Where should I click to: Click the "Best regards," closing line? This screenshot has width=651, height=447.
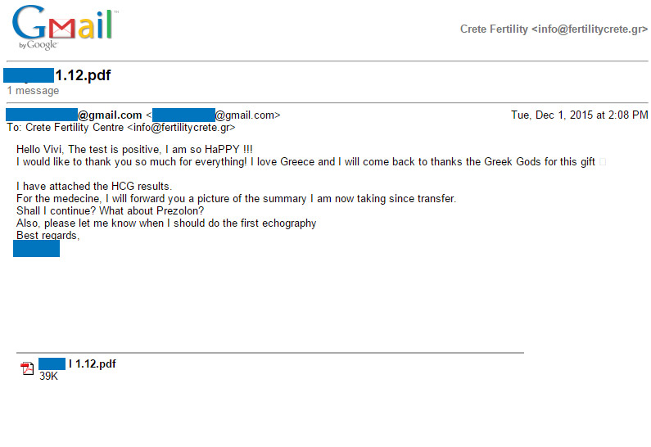48,235
